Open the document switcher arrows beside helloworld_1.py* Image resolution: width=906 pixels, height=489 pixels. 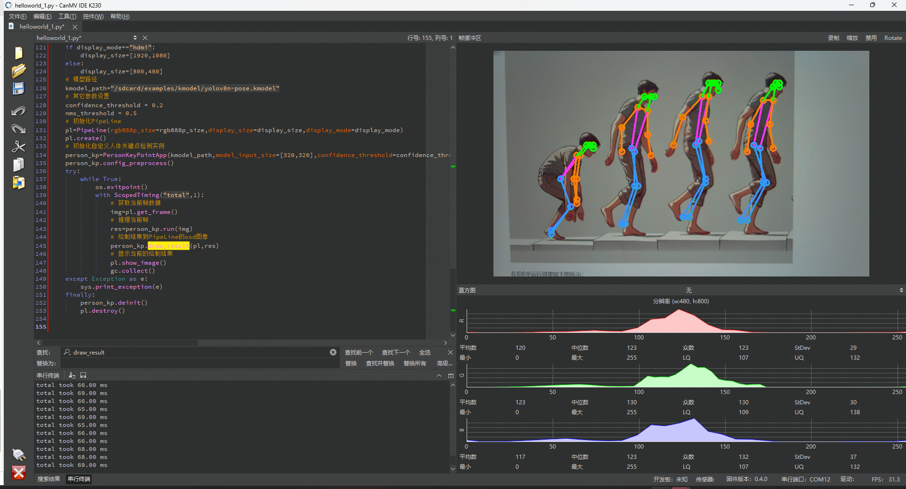tap(135, 38)
